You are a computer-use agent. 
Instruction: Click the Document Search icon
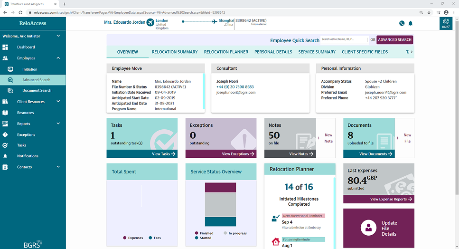(x=10, y=90)
